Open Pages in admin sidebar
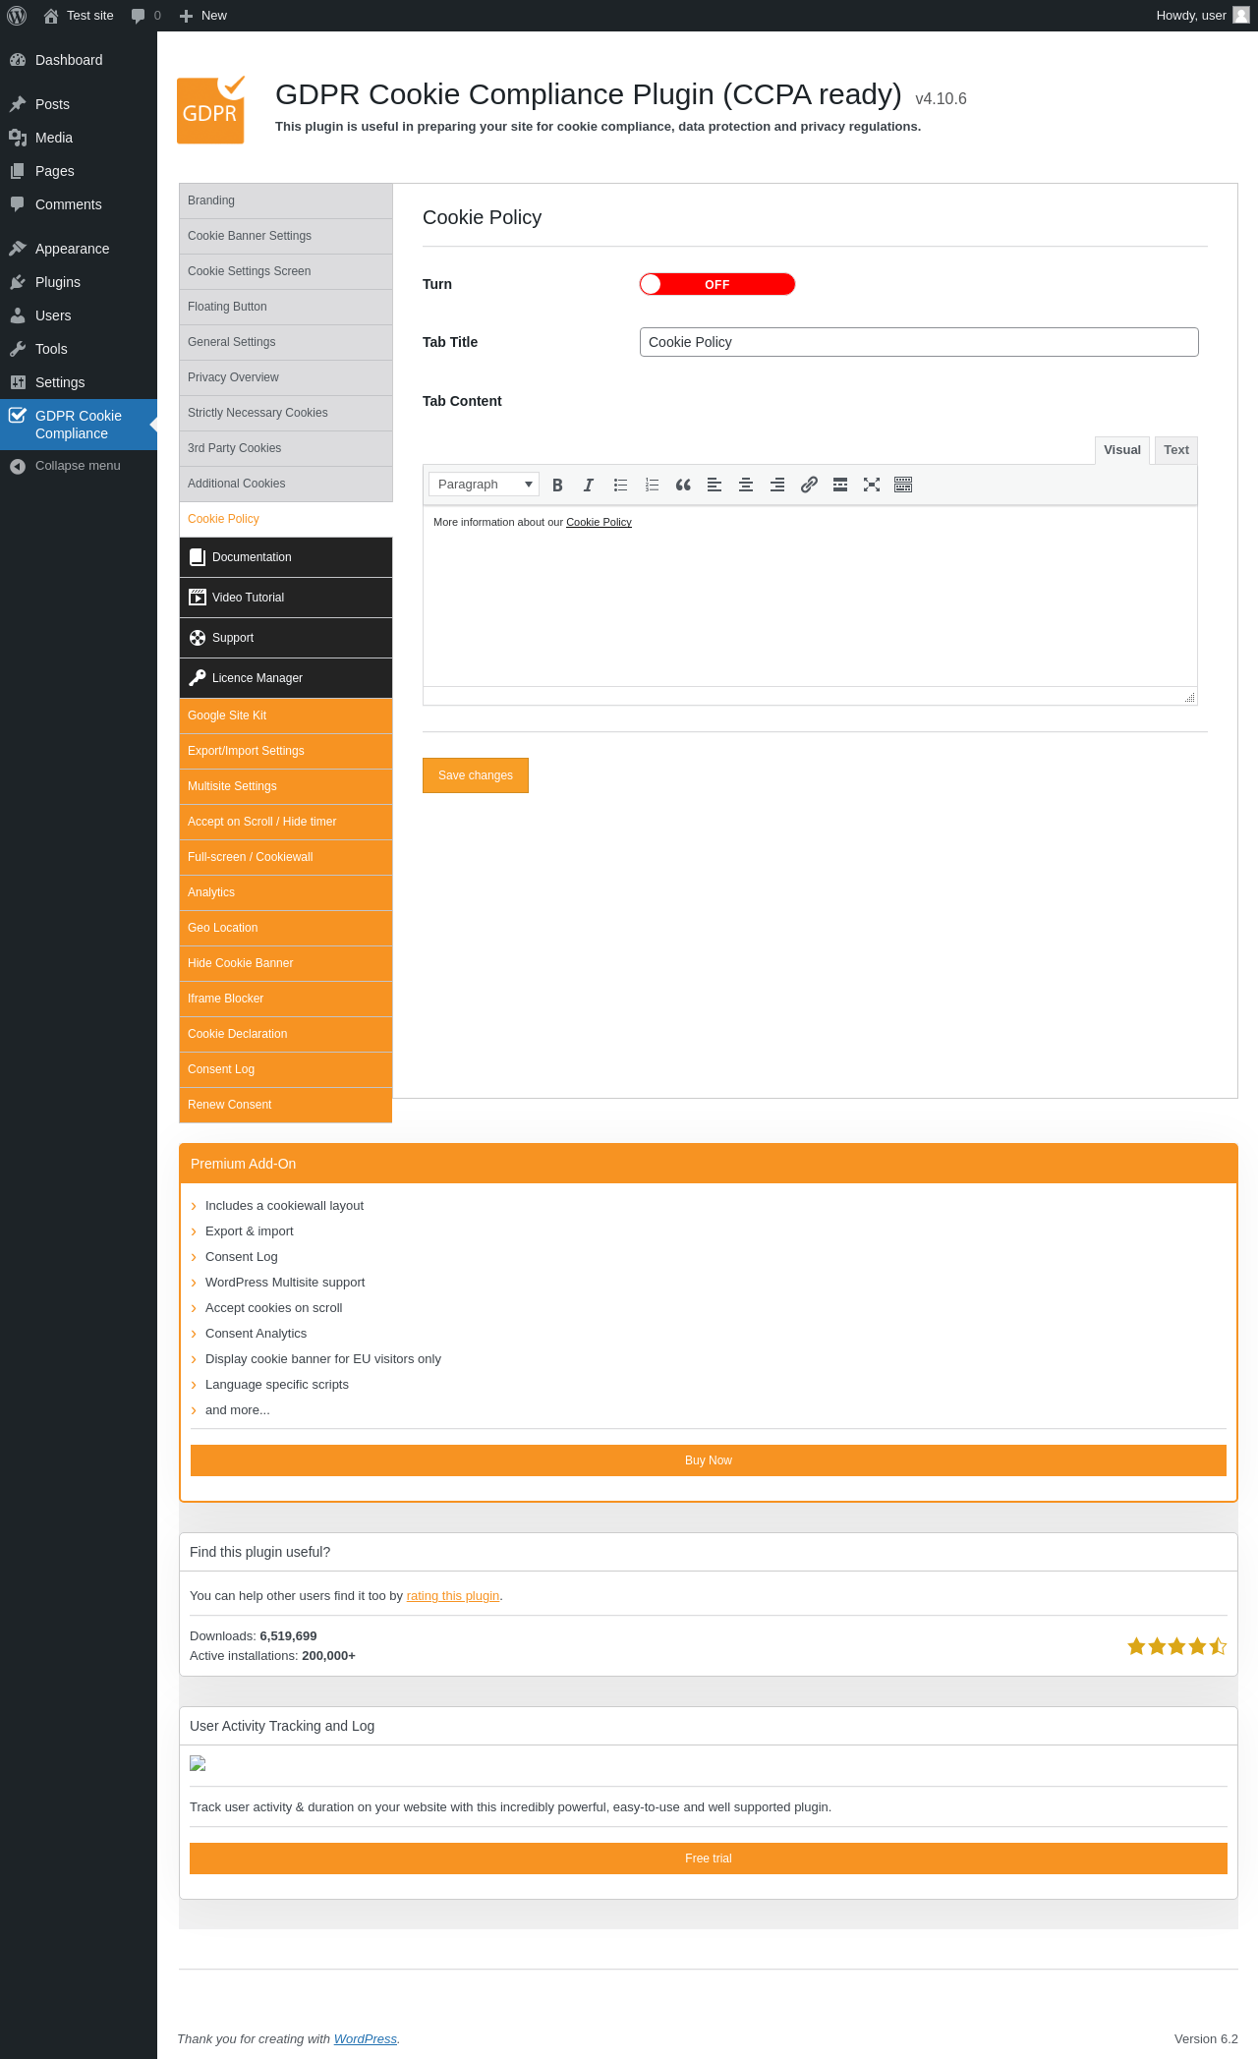Viewport: 1258px width, 2059px height. pyautogui.click(x=79, y=171)
